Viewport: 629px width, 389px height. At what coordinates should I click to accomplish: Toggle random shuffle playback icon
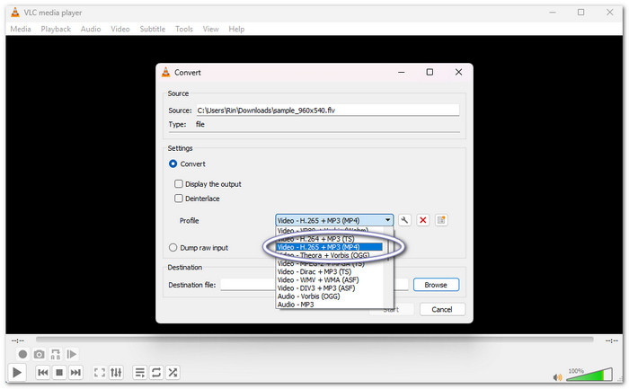point(173,373)
